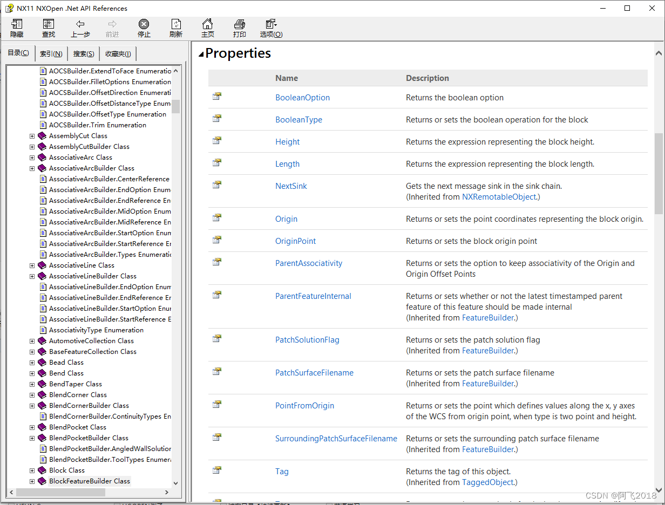Open the PointFromOrigin property link
This screenshot has height=505, width=665.
point(304,406)
